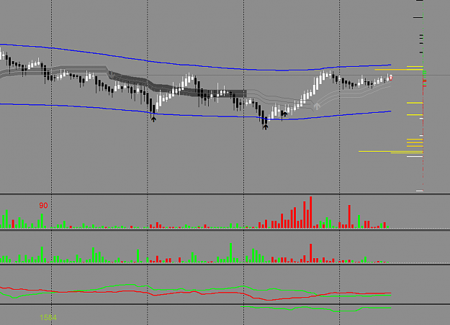Select the gray up-arrow signal marker
Image resolution: width=450 pixels, height=325 pixels.
[317, 106]
